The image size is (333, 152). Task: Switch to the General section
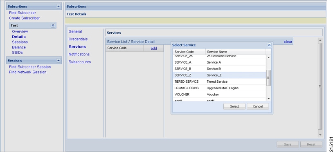coord(75,31)
